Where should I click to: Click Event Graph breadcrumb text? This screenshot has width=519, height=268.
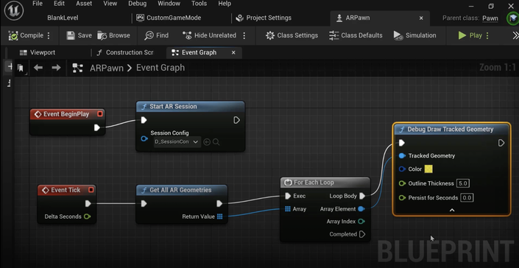pos(160,68)
